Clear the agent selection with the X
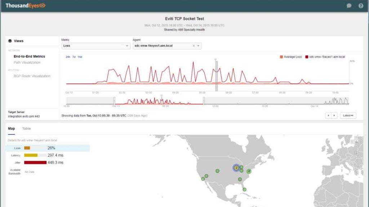Viewport: 369px width, 207px height. 194,46
